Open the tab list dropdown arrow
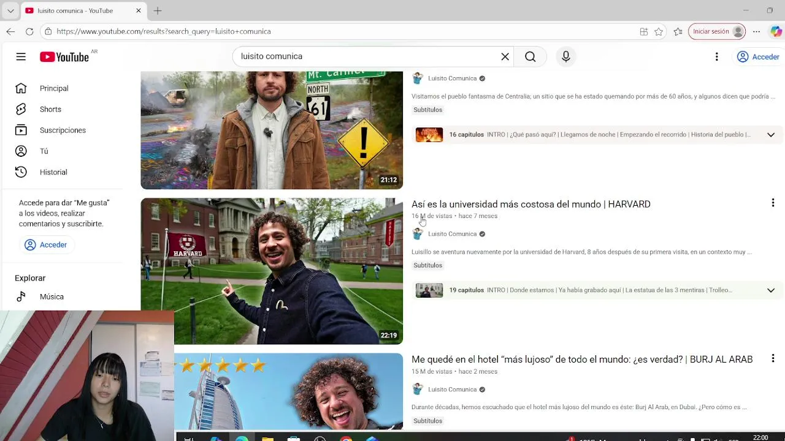785x441 pixels. [x=10, y=10]
